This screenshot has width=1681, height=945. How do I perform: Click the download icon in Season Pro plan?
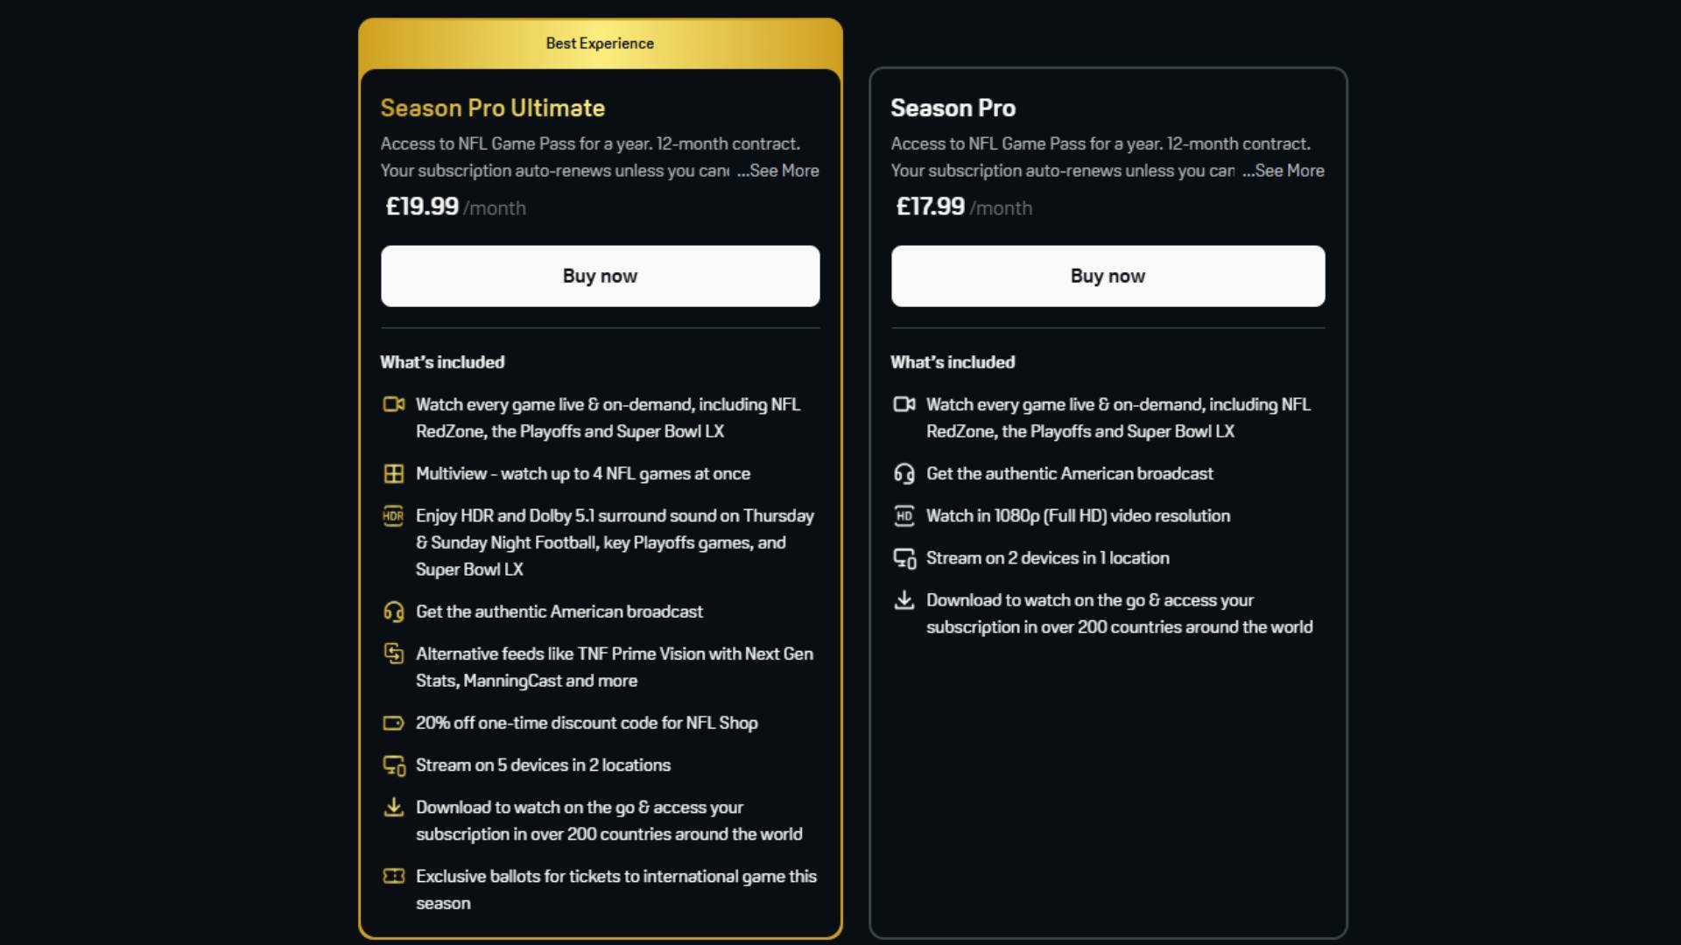point(904,600)
